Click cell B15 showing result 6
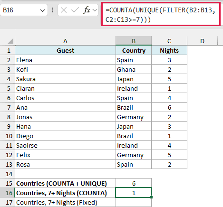This screenshot has width=223, height=207. [134, 183]
